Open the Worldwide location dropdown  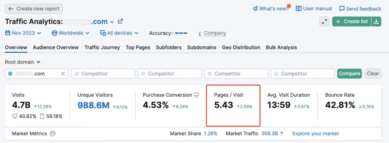pyautogui.click(x=71, y=33)
